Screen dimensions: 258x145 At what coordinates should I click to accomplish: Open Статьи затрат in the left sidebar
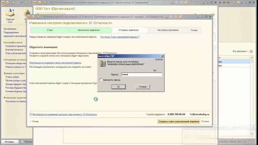[12, 77]
